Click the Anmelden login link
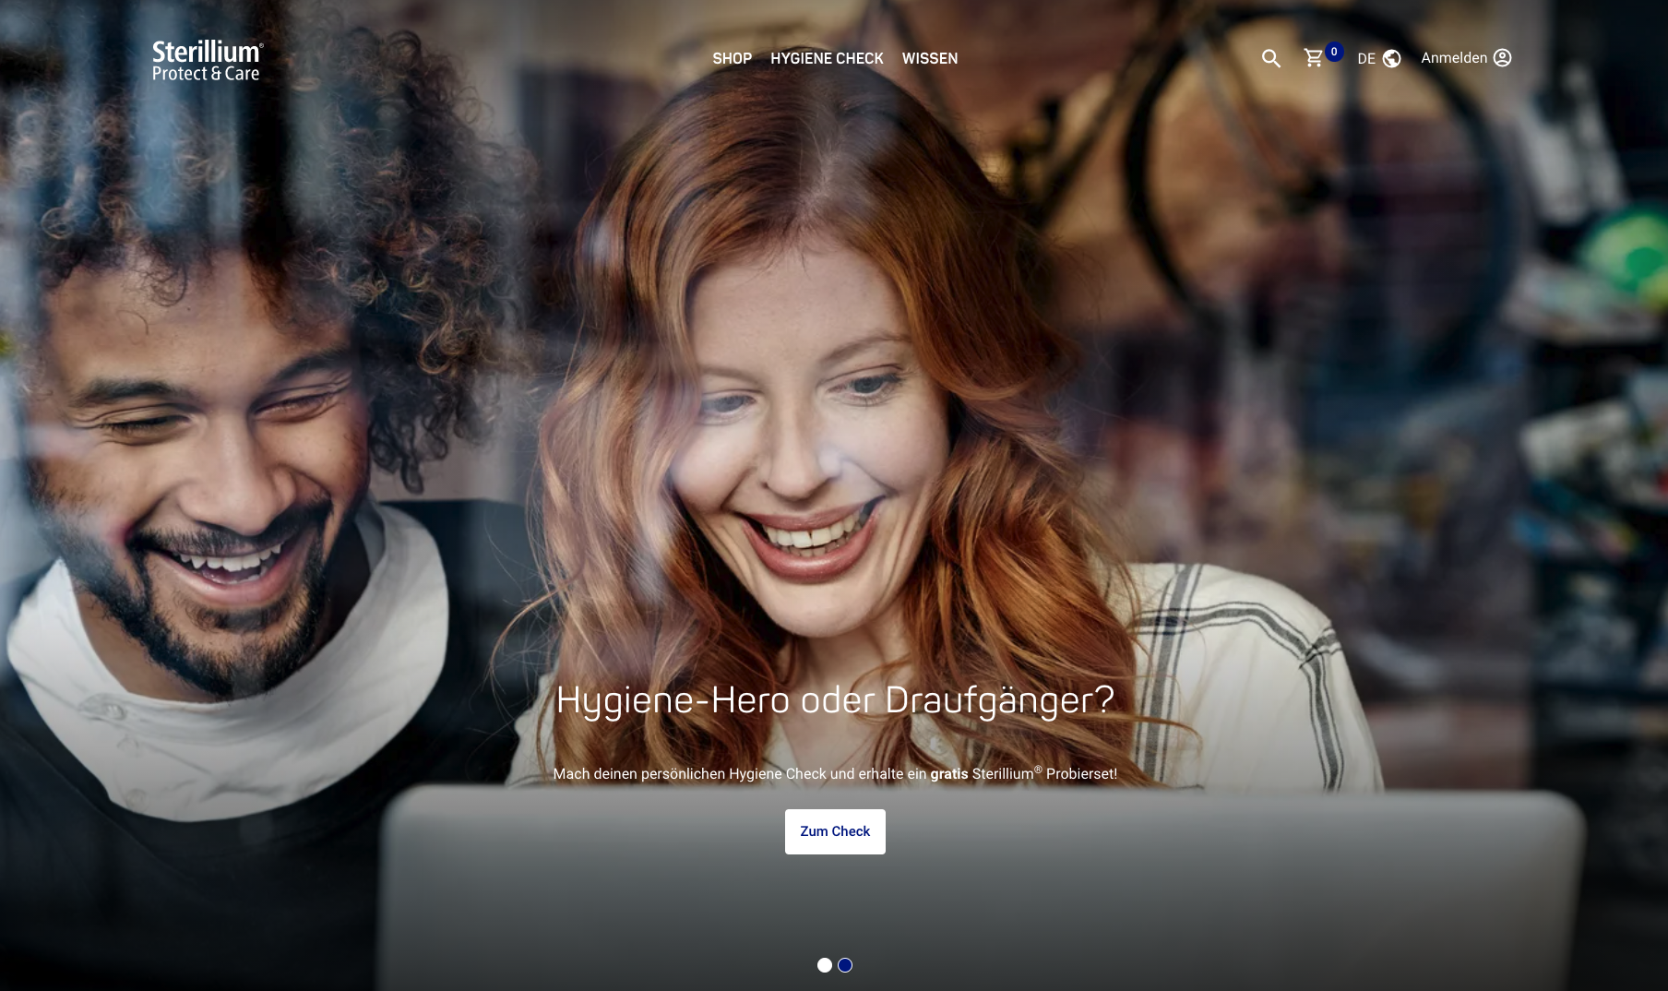 coord(1454,58)
